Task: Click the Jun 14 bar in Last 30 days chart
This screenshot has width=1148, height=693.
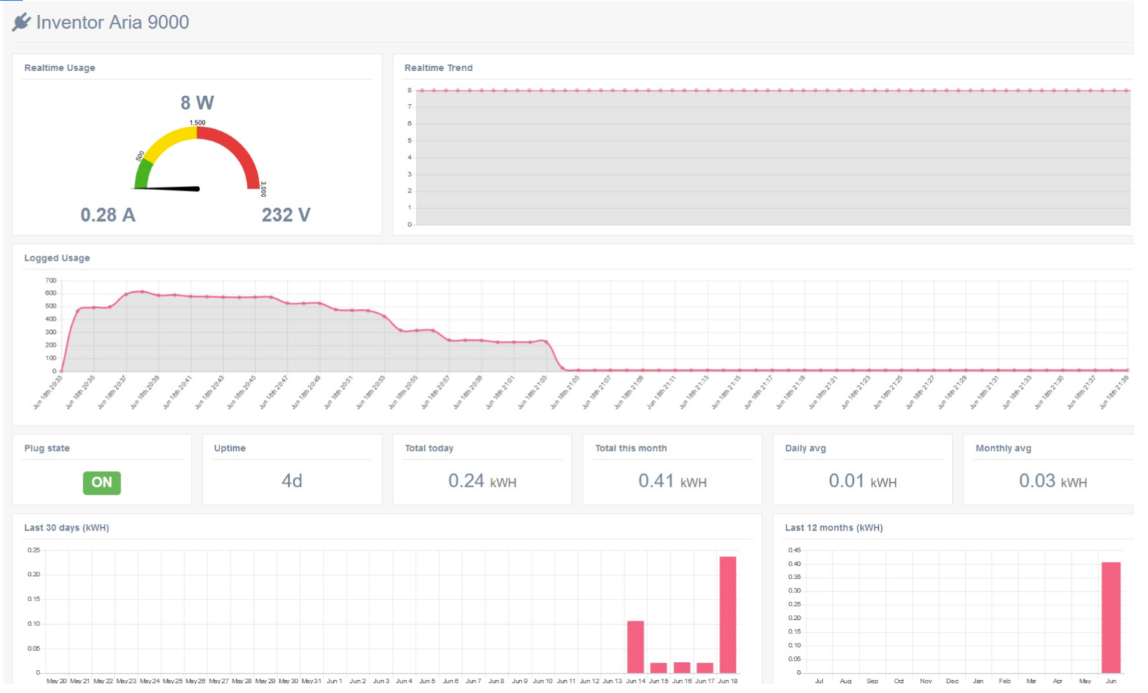Action: (x=636, y=647)
